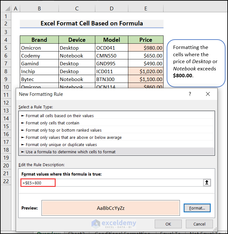
Task: Click the Notebook cell in Codemy row
Action: 77,56
